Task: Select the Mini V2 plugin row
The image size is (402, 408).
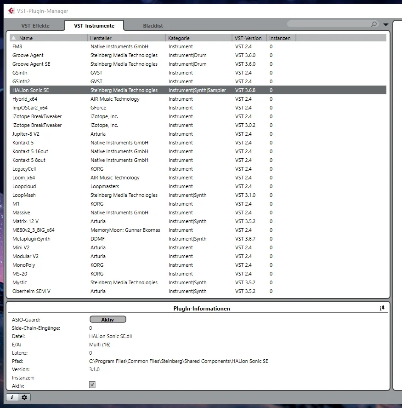Action: [x=198, y=247]
